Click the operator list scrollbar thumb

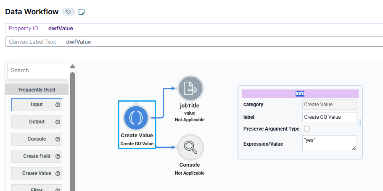(x=73, y=132)
